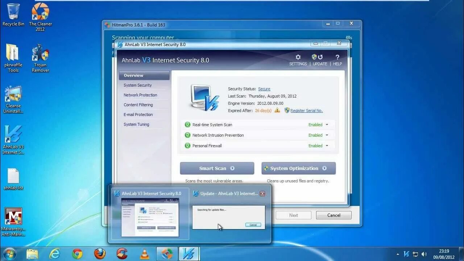
Task: Start a Smart Scan
Action: click(x=217, y=168)
